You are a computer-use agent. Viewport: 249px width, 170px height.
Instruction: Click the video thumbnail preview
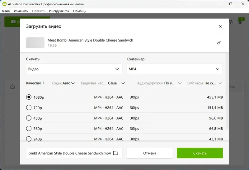35,43
